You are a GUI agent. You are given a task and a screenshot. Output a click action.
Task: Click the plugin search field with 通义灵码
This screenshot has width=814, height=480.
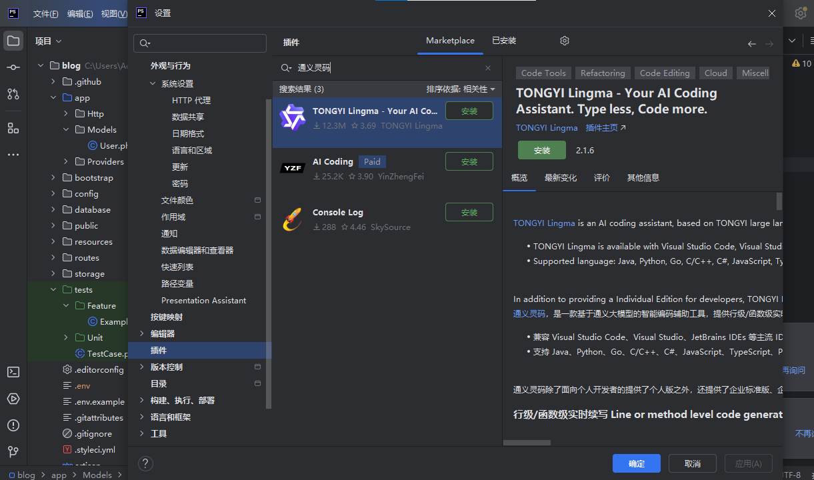tap(387, 68)
